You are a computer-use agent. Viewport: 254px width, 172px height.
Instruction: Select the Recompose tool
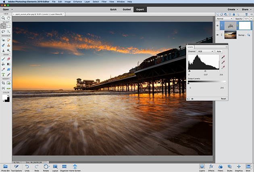point(8,83)
